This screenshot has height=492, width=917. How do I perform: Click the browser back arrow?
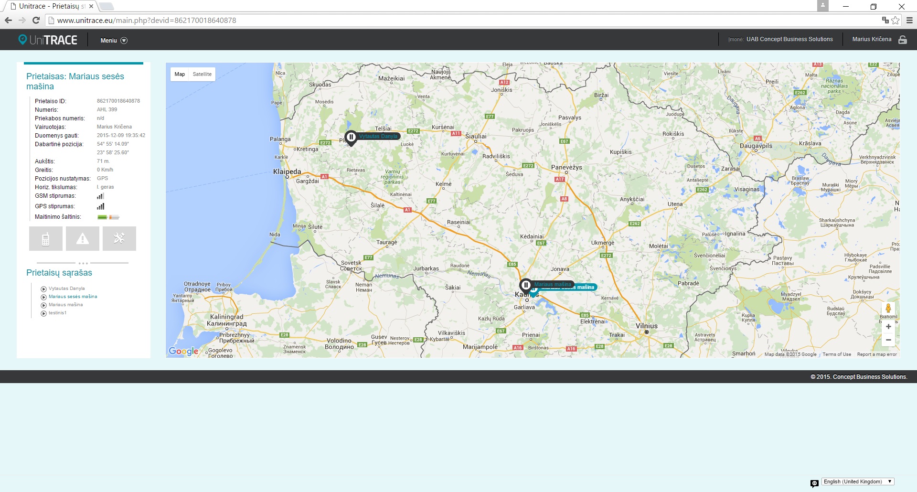8,20
